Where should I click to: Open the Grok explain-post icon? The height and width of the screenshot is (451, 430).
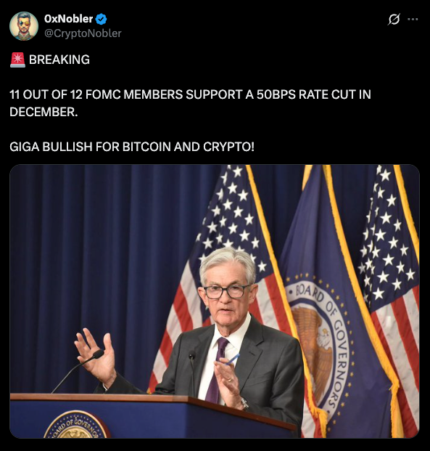(394, 20)
